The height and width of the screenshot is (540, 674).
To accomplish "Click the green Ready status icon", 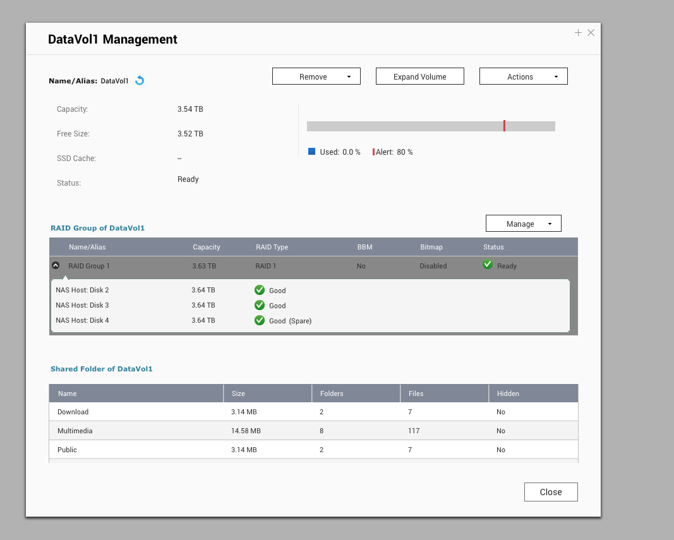I will coord(487,264).
